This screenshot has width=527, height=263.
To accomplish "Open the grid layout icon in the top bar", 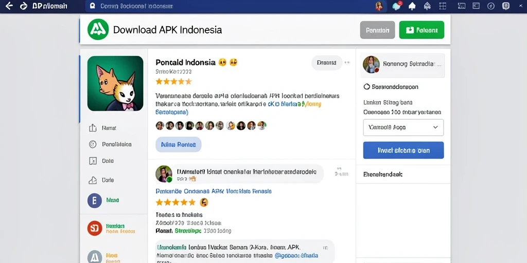I will (443, 6).
